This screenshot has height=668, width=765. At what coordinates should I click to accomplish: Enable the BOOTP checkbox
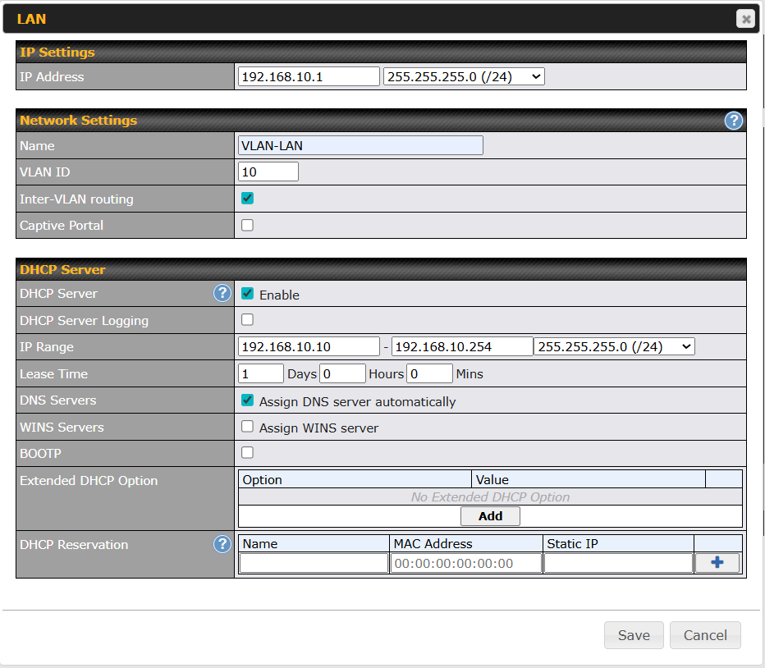coord(247,453)
